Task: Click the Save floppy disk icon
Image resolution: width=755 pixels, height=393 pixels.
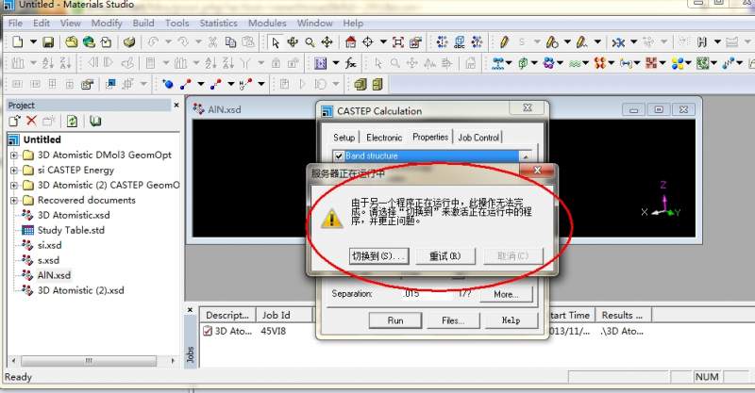Action: 48,42
